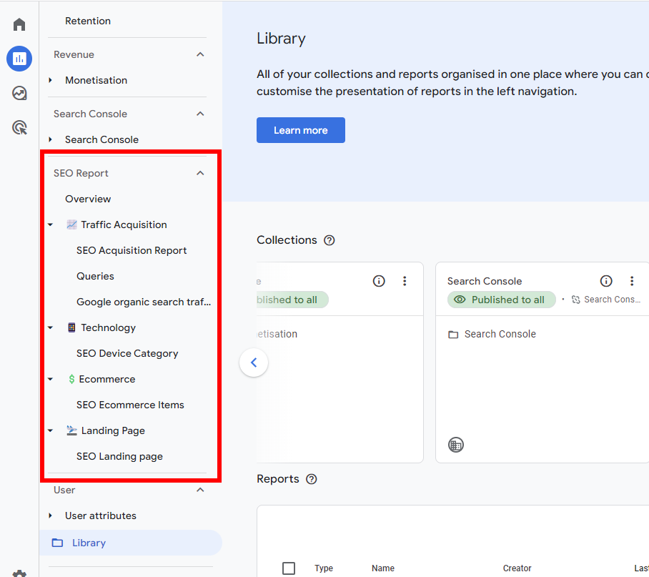Expand the Monetisation tree item
649x577 pixels.
[50, 80]
